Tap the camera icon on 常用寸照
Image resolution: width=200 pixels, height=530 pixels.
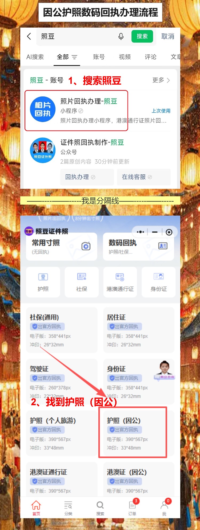pyautogui.click(x=86, y=246)
